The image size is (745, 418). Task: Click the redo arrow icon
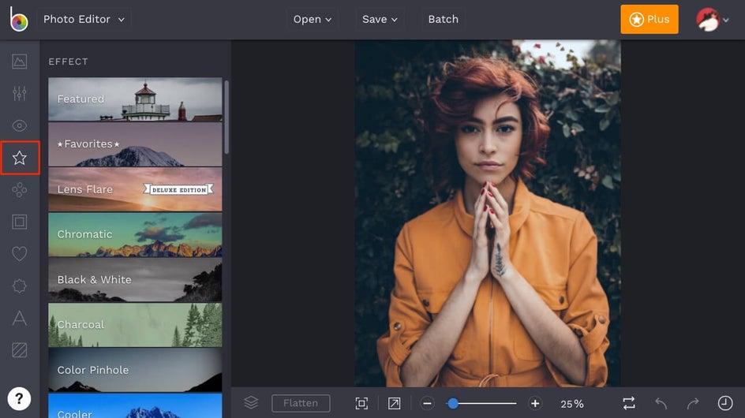pos(692,404)
